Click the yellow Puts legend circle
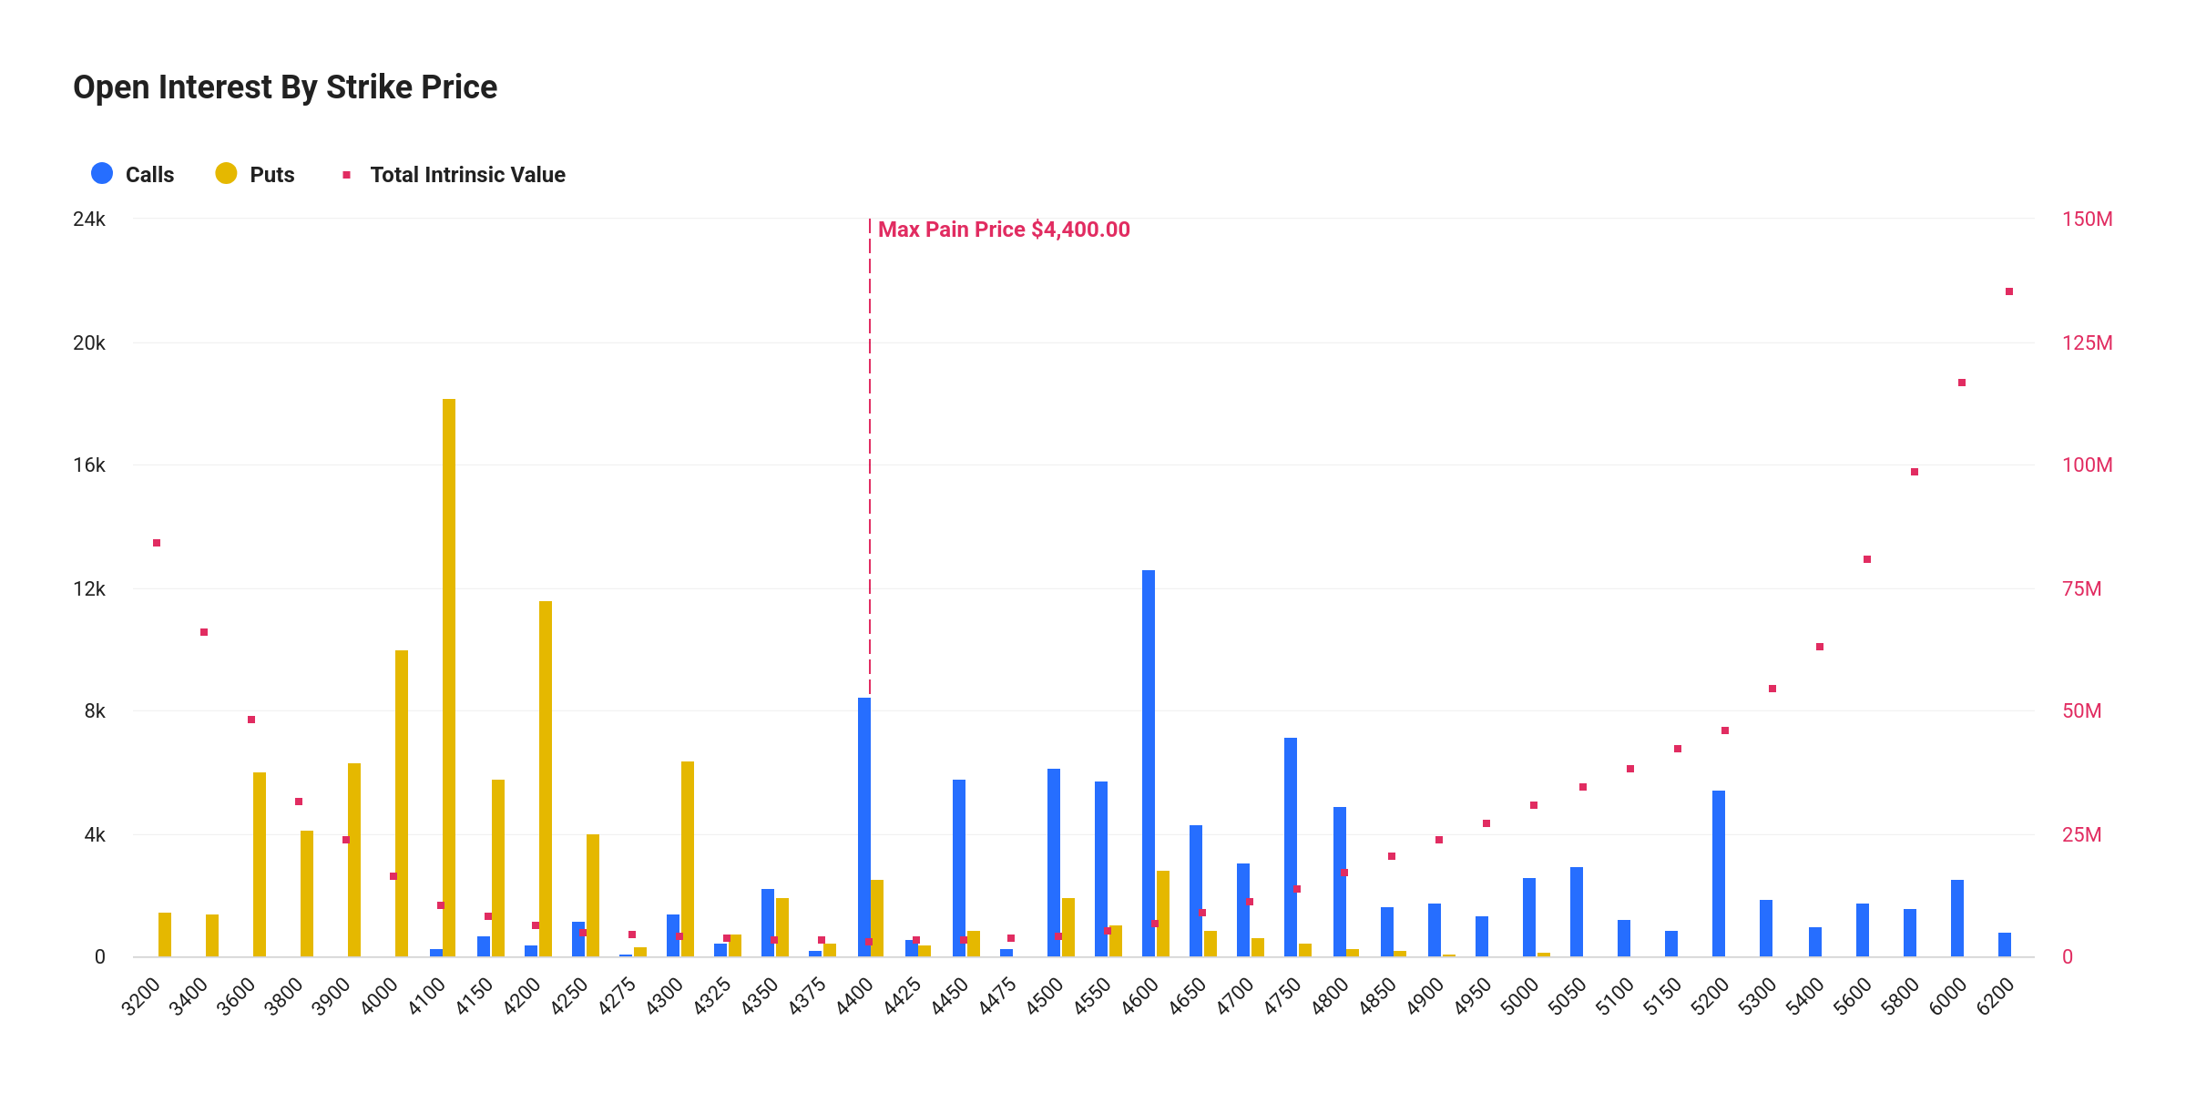This screenshot has width=2186, height=1093. coord(226,174)
